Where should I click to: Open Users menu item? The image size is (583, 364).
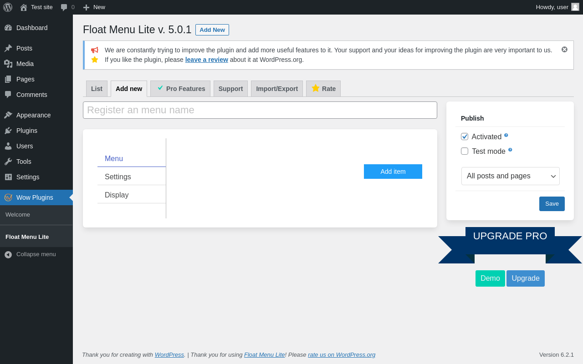36,146
